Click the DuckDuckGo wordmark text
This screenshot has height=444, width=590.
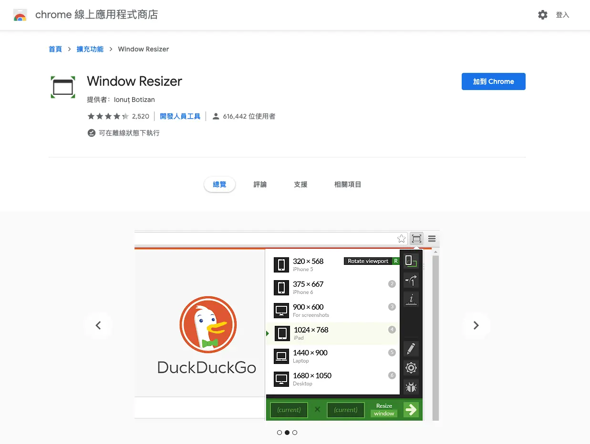pyautogui.click(x=207, y=367)
